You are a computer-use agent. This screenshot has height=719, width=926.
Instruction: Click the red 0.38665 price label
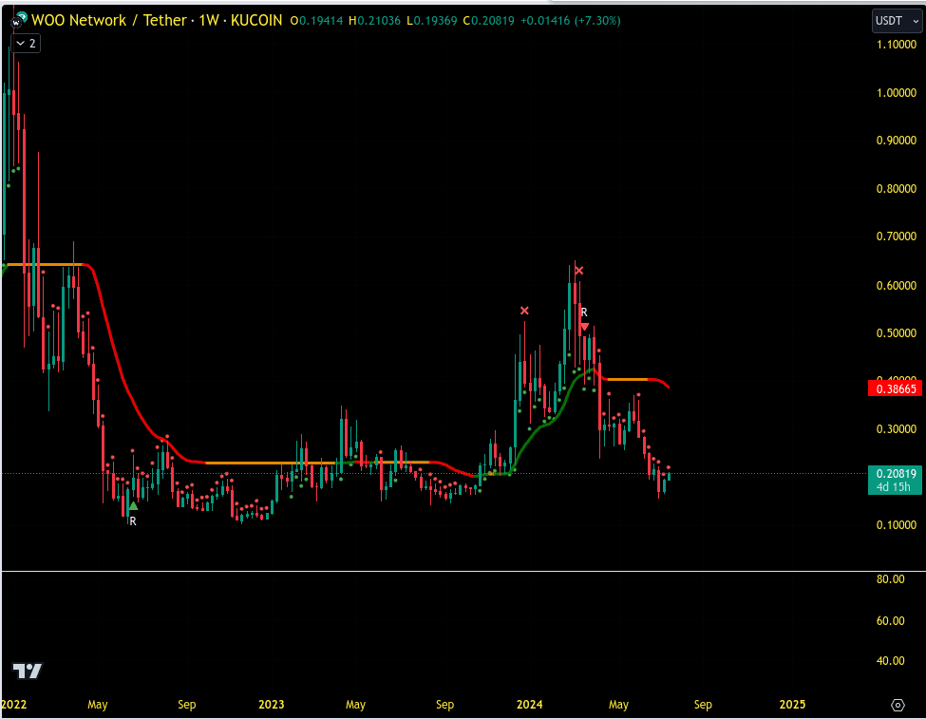(x=896, y=388)
